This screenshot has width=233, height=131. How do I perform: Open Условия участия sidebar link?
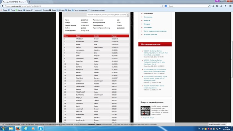coord(150,35)
